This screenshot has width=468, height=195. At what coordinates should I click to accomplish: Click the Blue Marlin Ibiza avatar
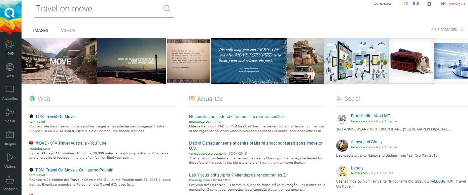point(342,119)
